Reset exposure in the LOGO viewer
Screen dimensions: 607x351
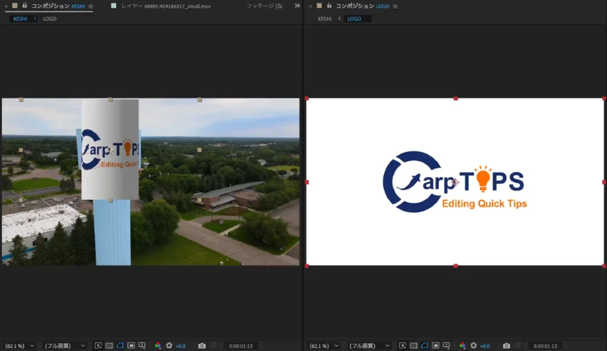click(x=474, y=346)
